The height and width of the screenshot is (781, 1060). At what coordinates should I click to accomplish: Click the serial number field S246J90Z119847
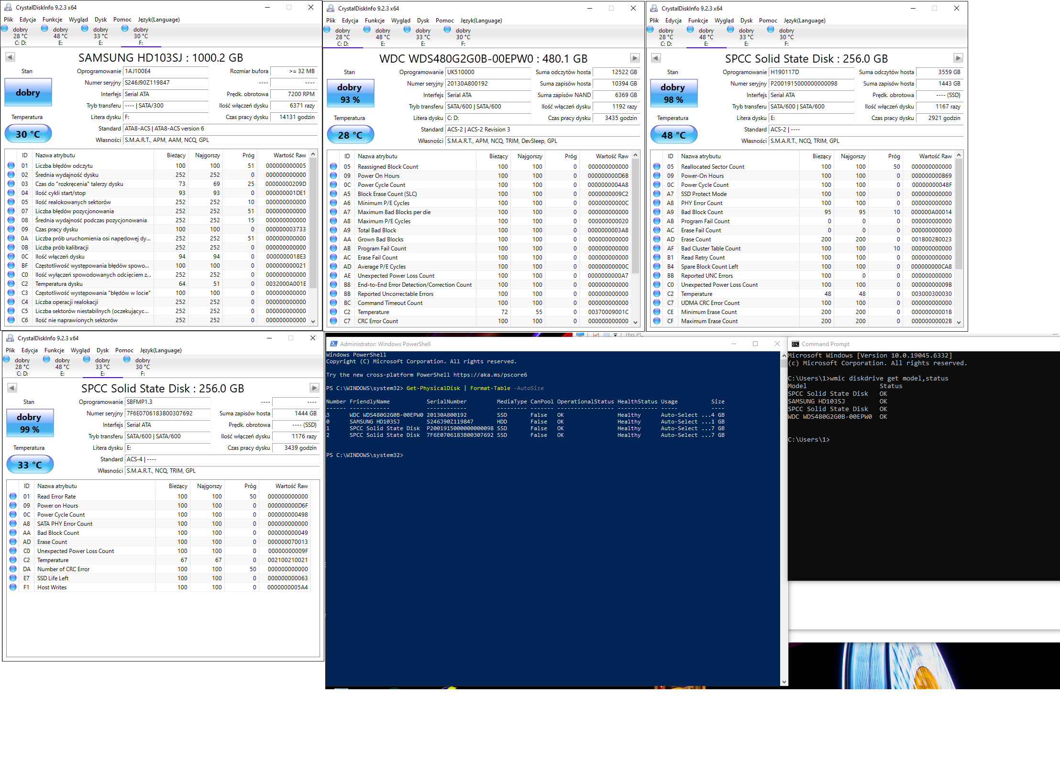pyautogui.click(x=166, y=83)
